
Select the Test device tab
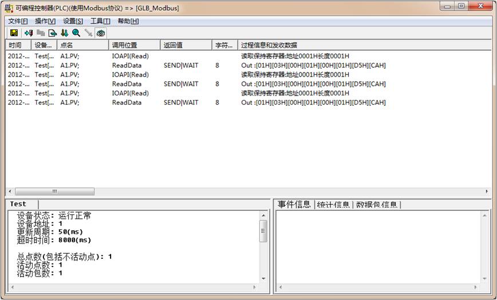[x=18, y=204]
